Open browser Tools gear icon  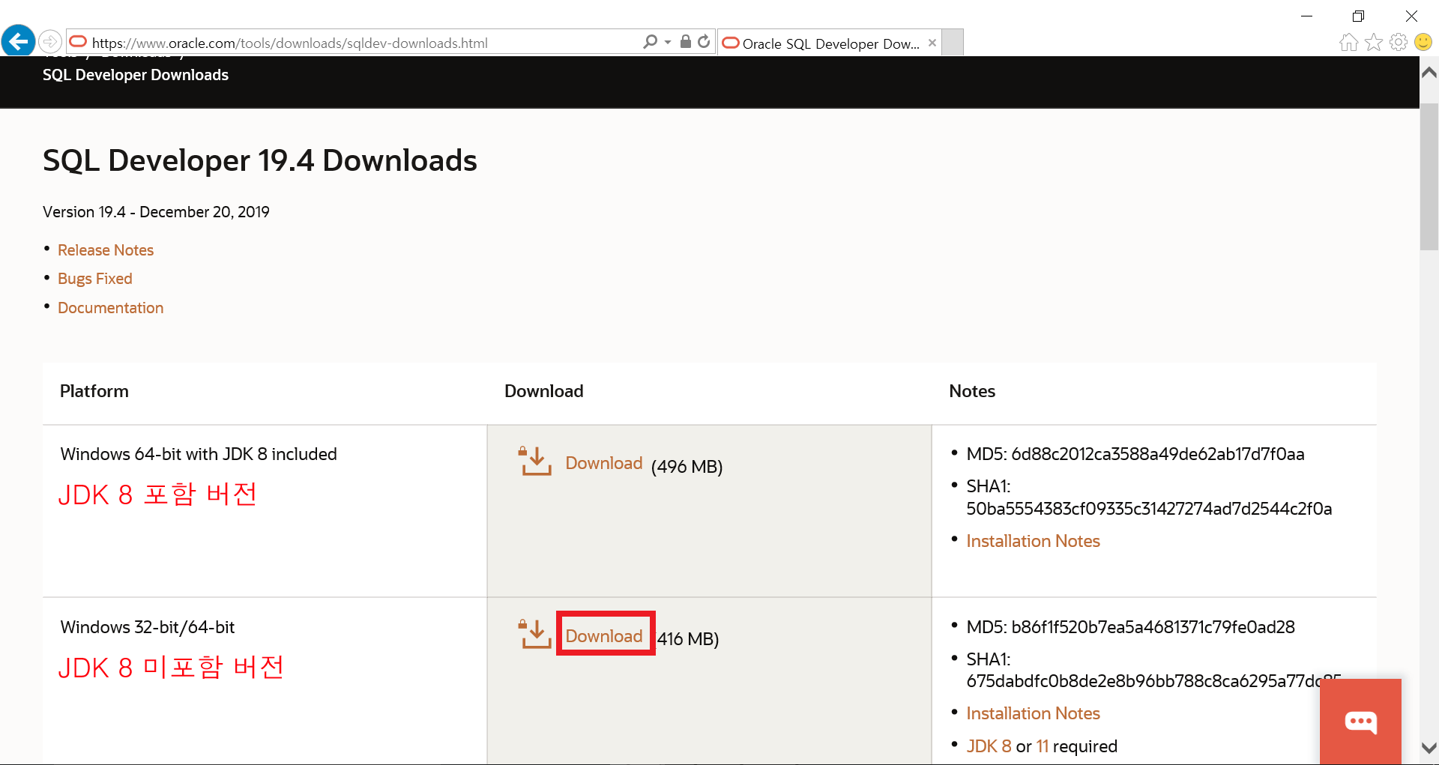[x=1399, y=43]
